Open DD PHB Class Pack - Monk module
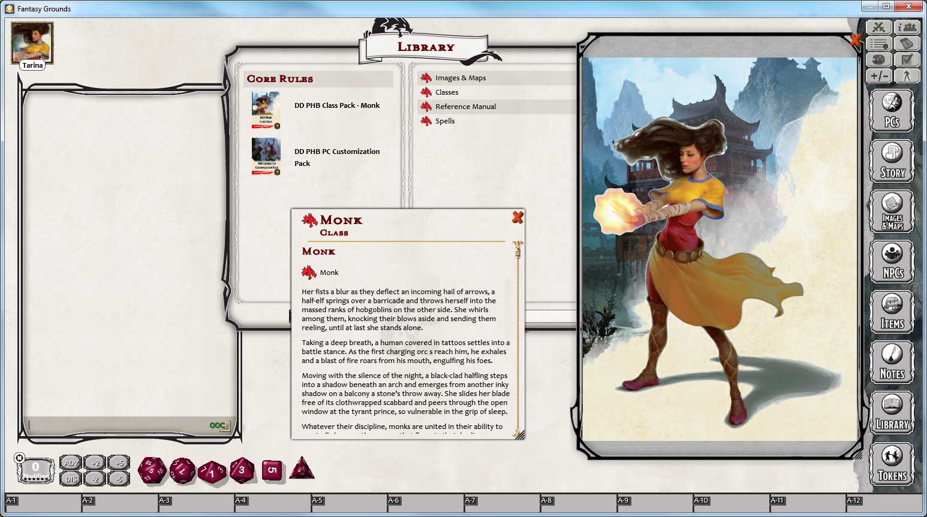 point(337,105)
